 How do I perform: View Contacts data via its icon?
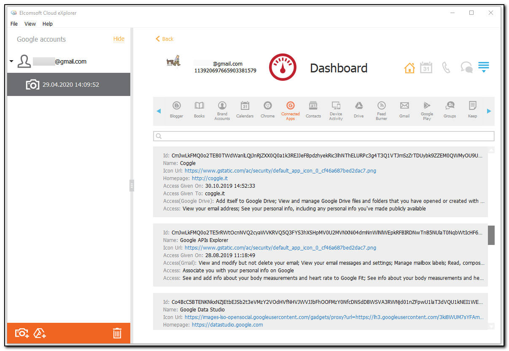pyautogui.click(x=313, y=110)
